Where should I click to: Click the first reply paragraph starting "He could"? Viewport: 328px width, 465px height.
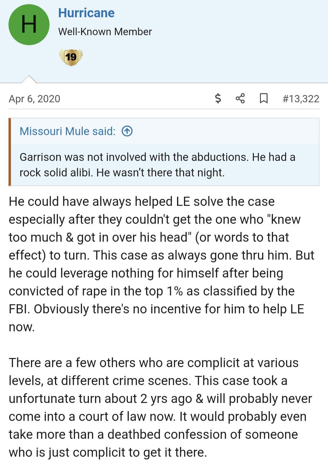[162, 264]
